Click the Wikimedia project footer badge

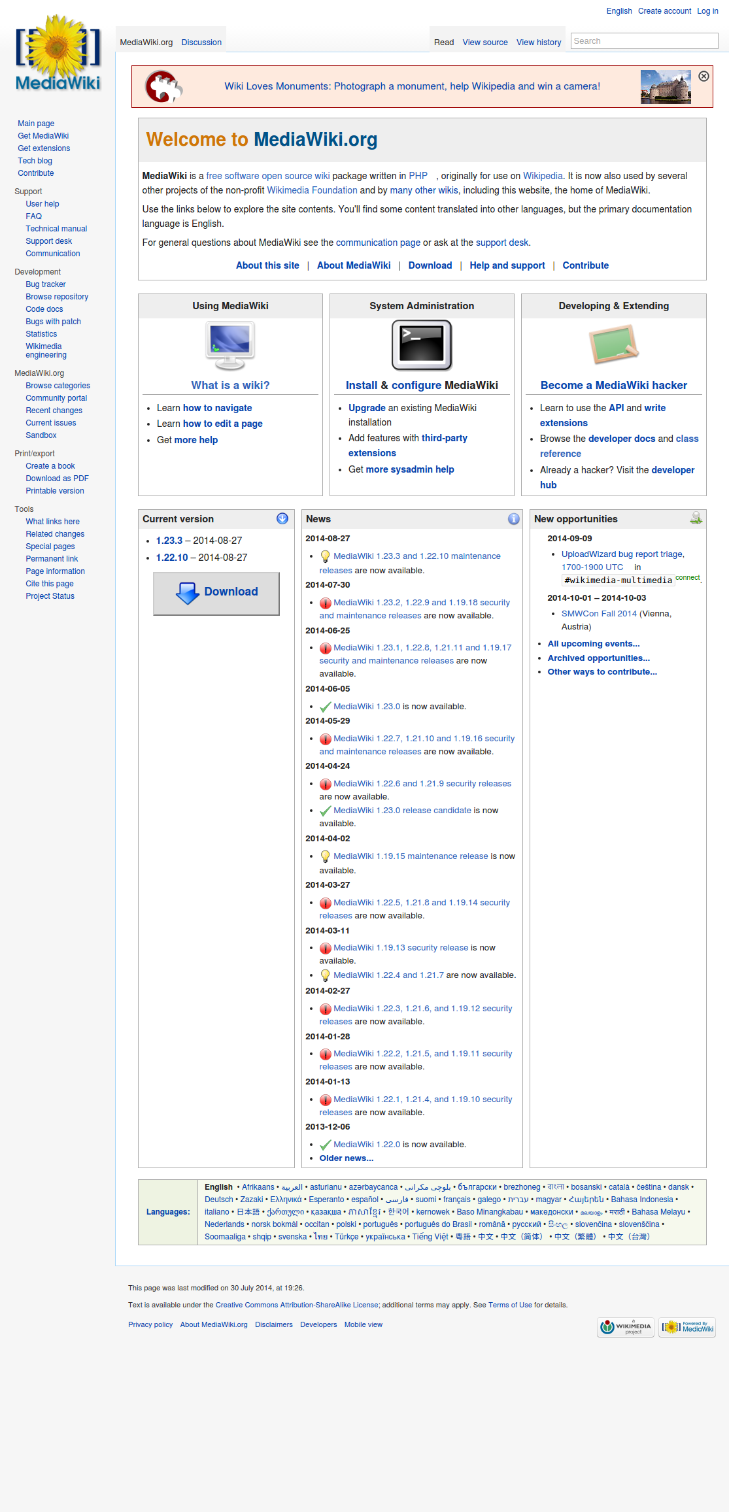(x=626, y=1327)
